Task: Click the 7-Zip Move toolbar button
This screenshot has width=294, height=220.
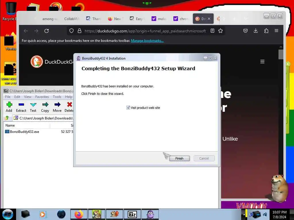Action: [57, 107]
